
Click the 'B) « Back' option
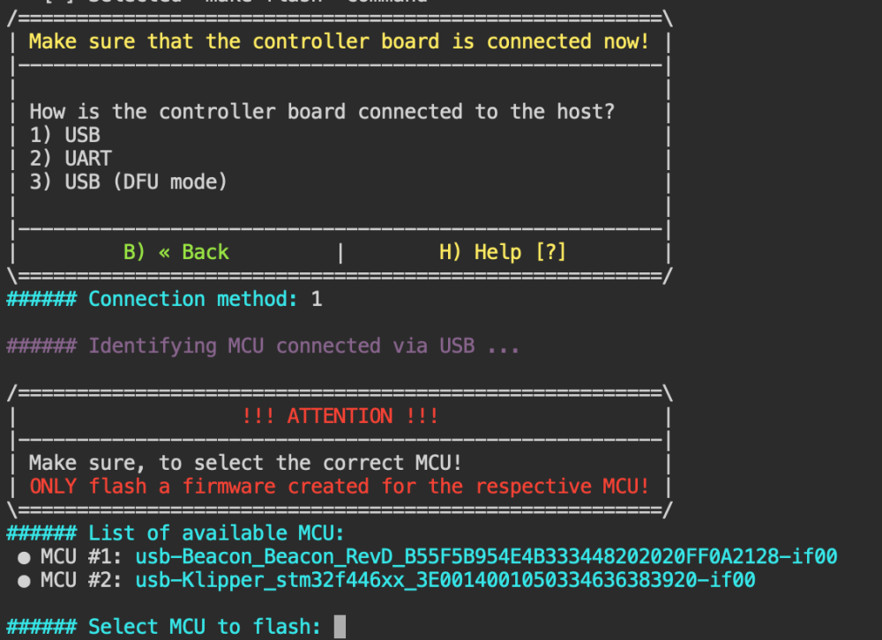(176, 252)
